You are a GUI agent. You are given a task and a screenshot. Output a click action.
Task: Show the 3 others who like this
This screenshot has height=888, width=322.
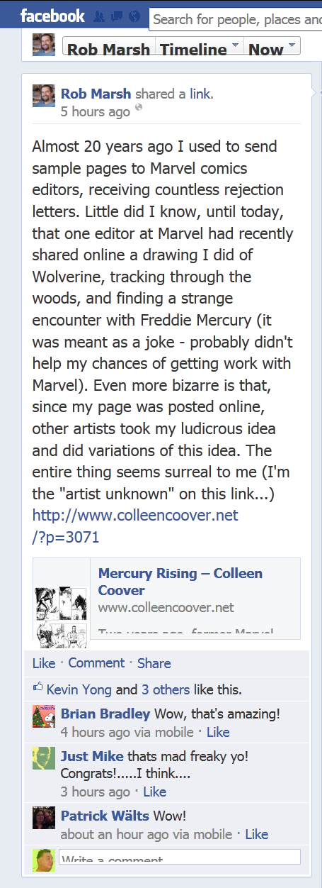[x=166, y=689]
